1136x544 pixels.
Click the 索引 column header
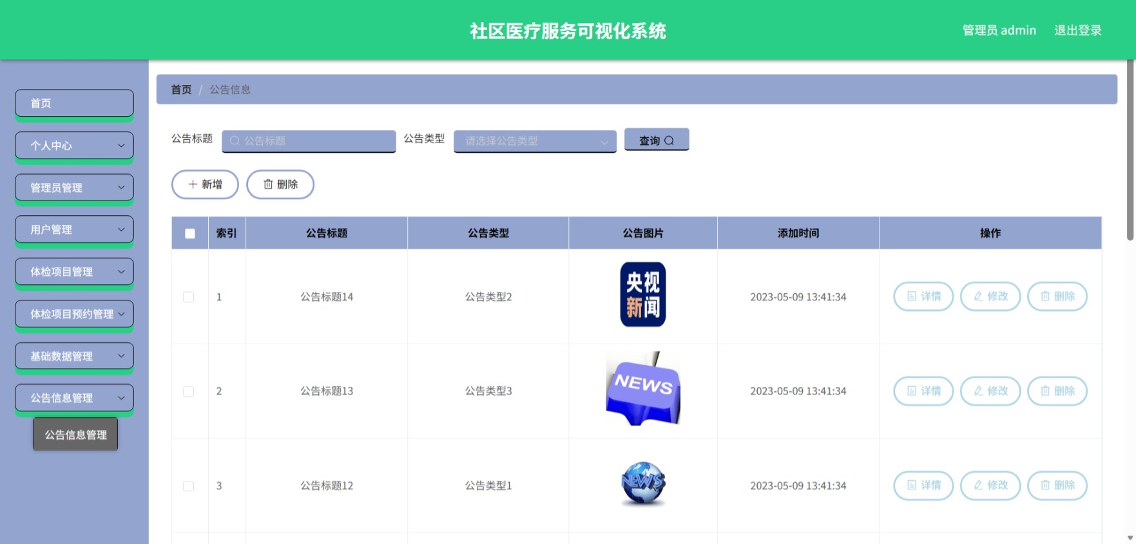pos(227,233)
